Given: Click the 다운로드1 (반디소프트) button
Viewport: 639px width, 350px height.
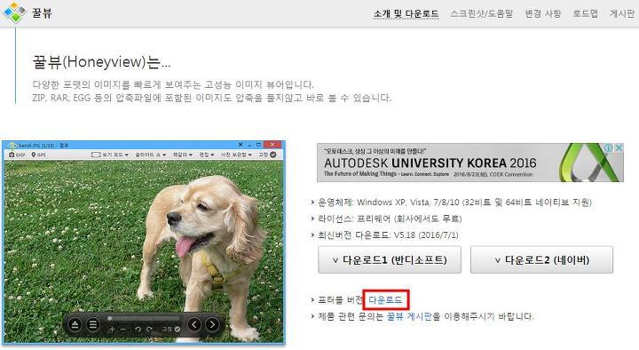Looking at the screenshot, I should (390, 259).
